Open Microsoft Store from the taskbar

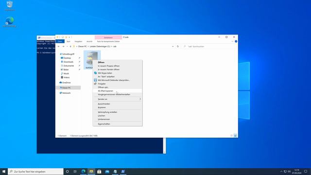99,172
